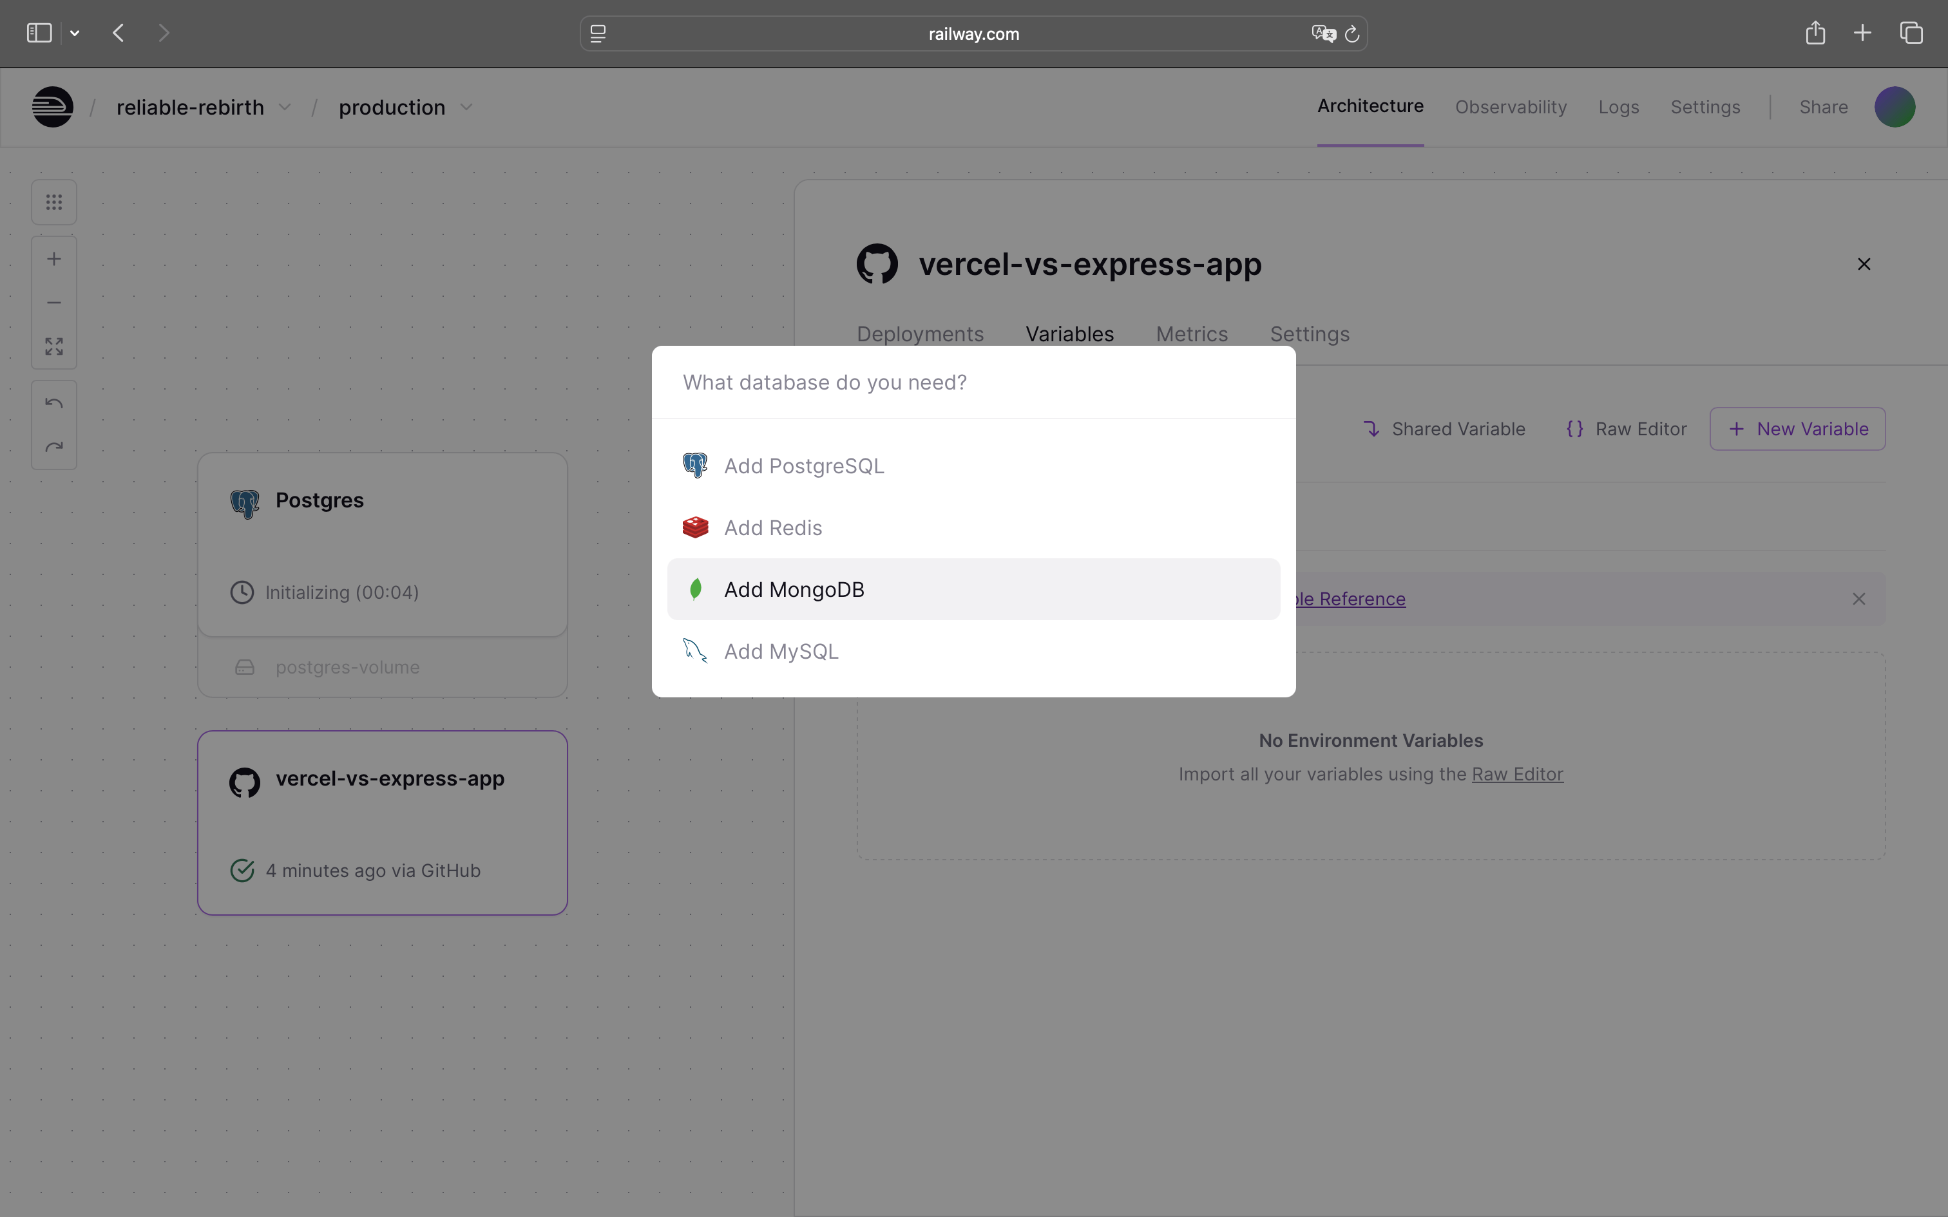
Task: Open the Safari sidebar options chevron
Action: [x=75, y=33]
